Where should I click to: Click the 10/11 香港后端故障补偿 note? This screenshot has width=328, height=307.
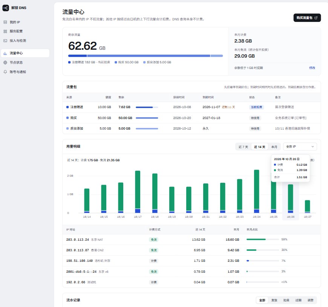pos(293,128)
